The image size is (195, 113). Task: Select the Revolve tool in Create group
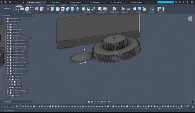coord(27,9)
